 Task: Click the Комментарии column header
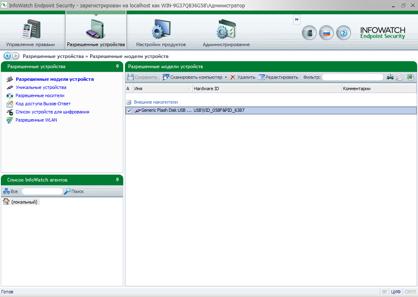[x=379, y=89]
